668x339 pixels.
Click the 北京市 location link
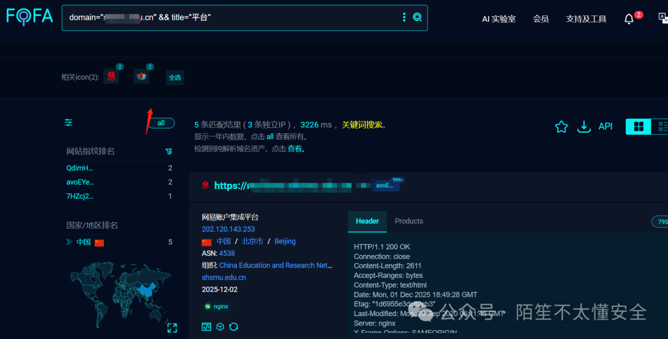tap(252, 241)
